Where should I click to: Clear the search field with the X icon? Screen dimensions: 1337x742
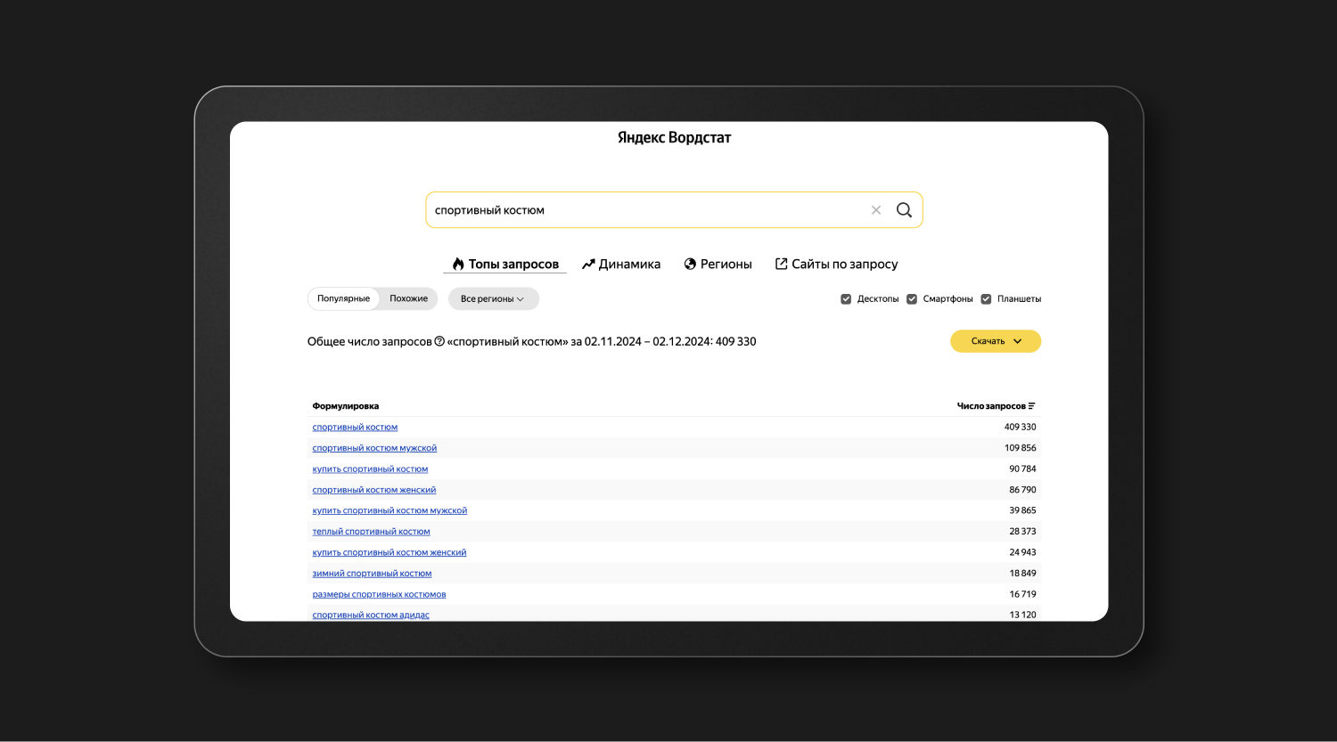point(876,210)
